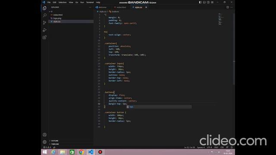Open File Explorer from taskbar

coord(63,152)
